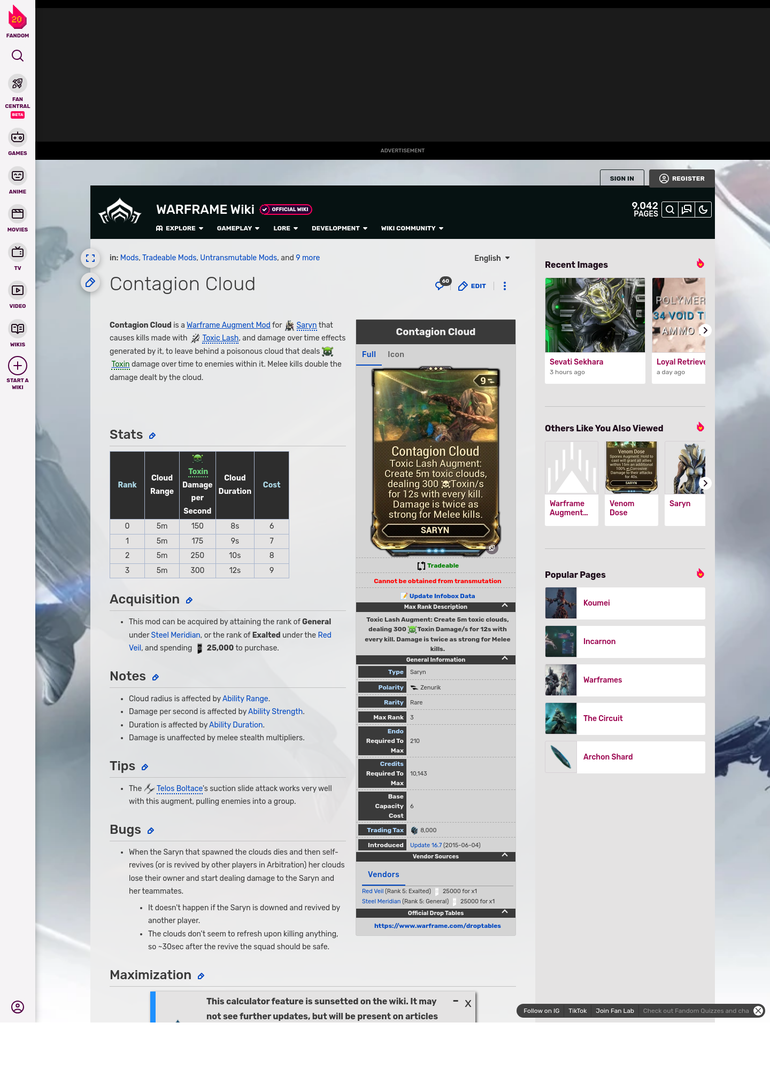Open the Sevati Sekhara image thumbnail

(595, 315)
